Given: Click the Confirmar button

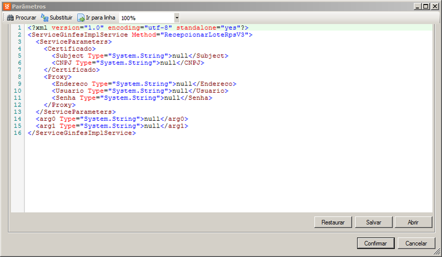Looking at the screenshot, I should click(x=376, y=243).
